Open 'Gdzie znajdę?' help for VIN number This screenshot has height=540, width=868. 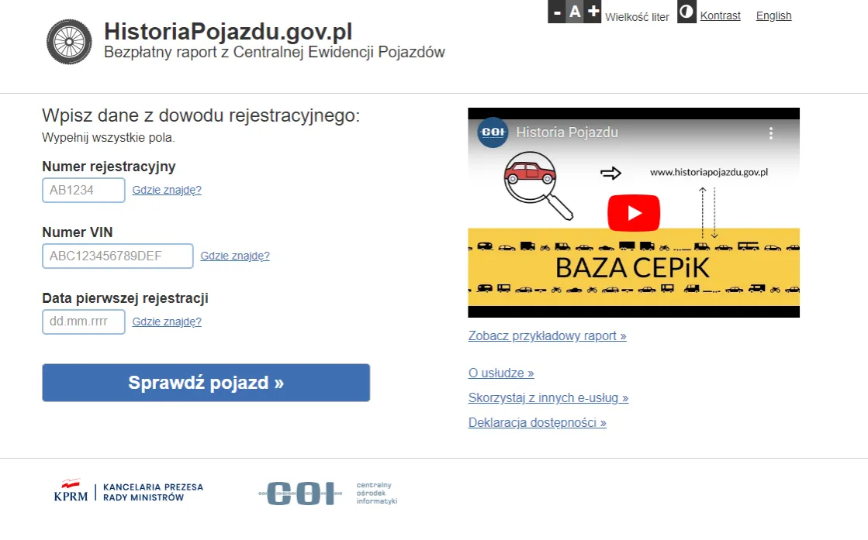pos(235,256)
